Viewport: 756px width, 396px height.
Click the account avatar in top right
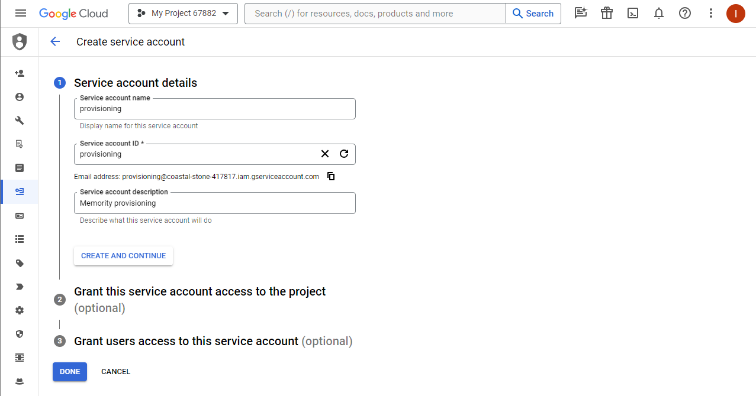tap(735, 14)
